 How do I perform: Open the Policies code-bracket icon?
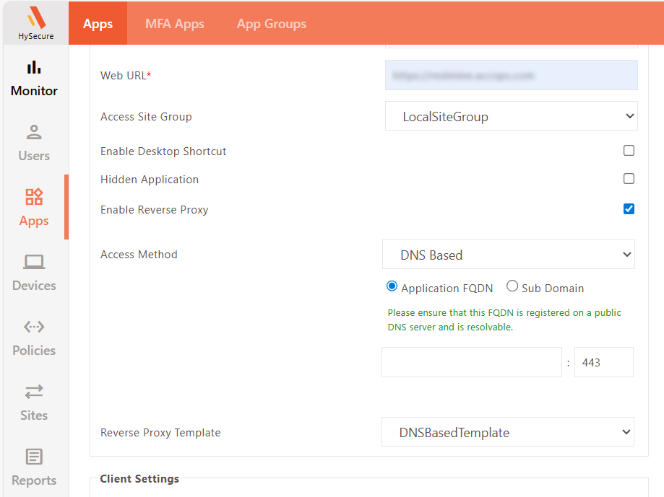pos(34,327)
